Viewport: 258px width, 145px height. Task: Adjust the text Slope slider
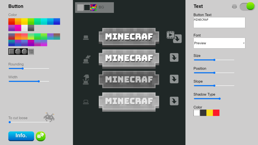click(x=214, y=86)
